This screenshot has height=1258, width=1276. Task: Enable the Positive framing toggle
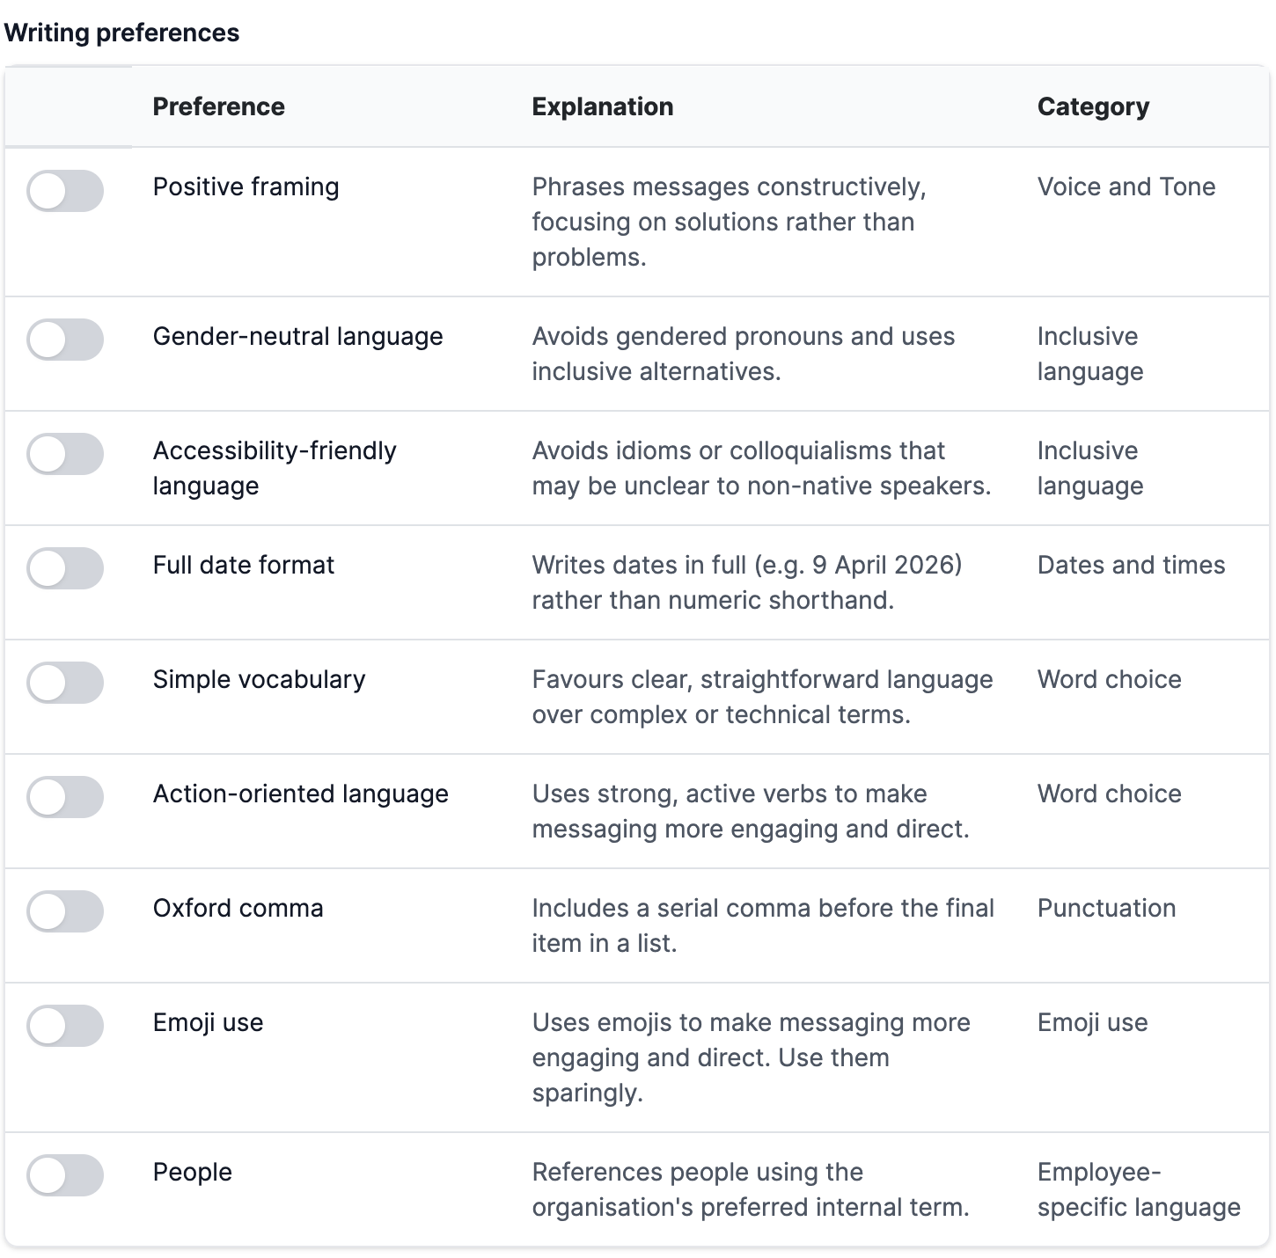65,191
